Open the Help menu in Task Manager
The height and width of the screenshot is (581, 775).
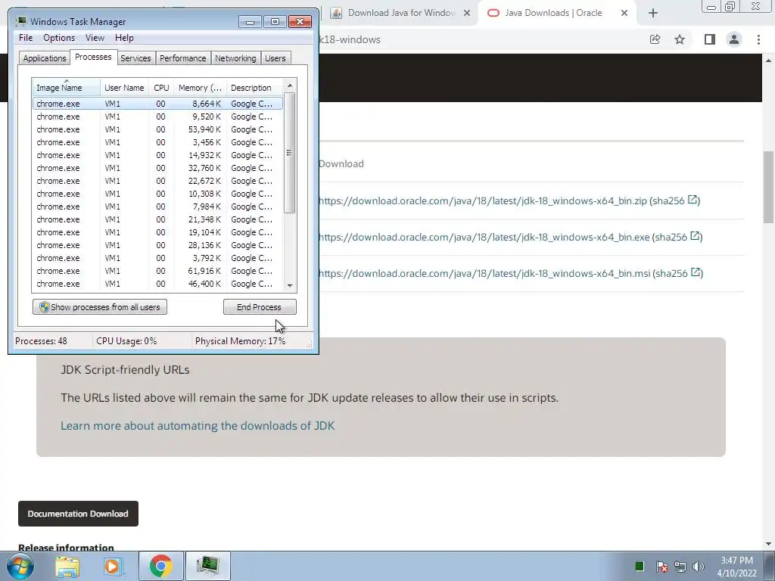124,38
